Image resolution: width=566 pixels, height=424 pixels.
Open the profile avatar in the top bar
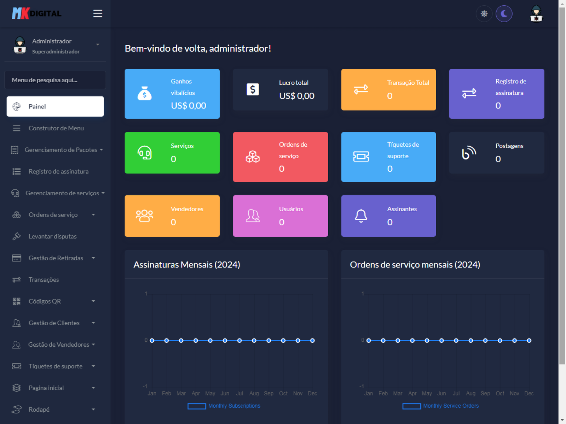536,14
